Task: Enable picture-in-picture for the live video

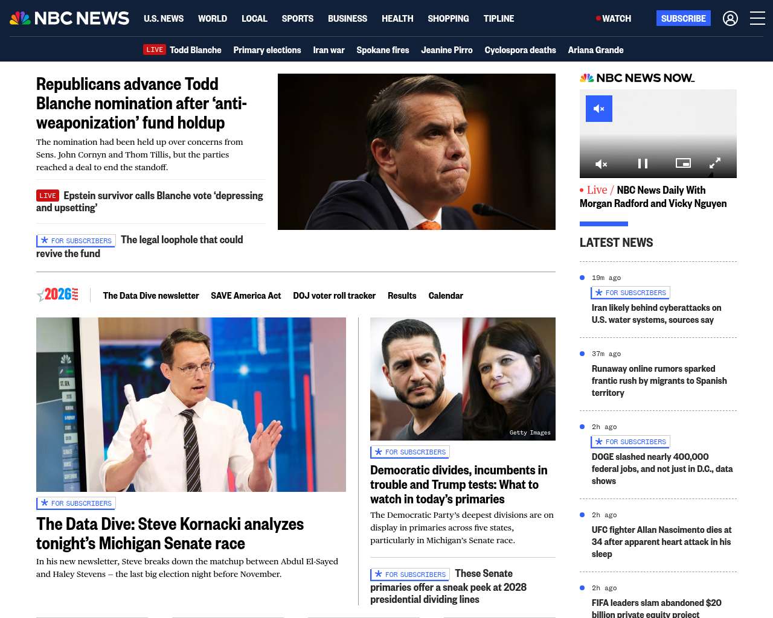Action: tap(683, 163)
